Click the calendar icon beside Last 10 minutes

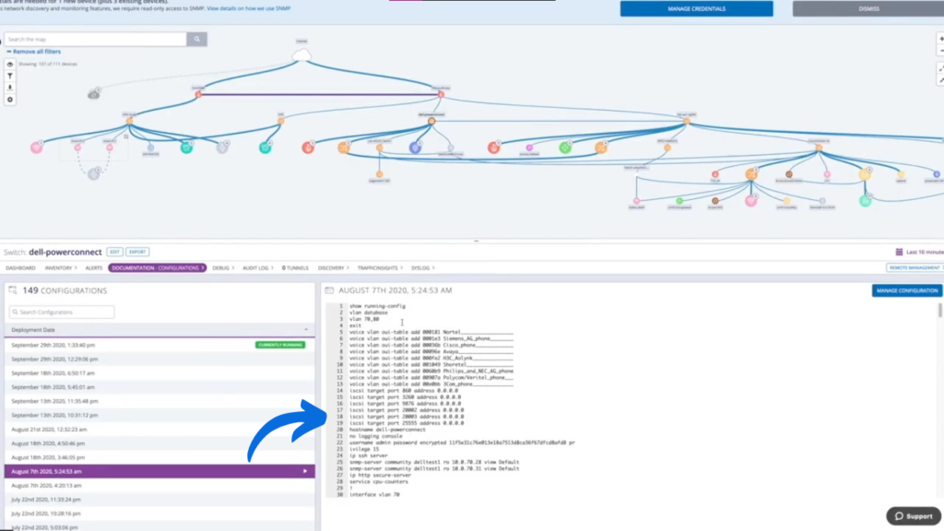(x=899, y=253)
